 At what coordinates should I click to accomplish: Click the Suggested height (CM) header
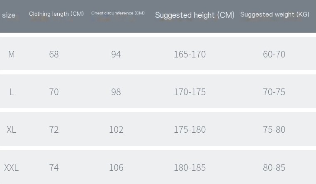(x=194, y=15)
